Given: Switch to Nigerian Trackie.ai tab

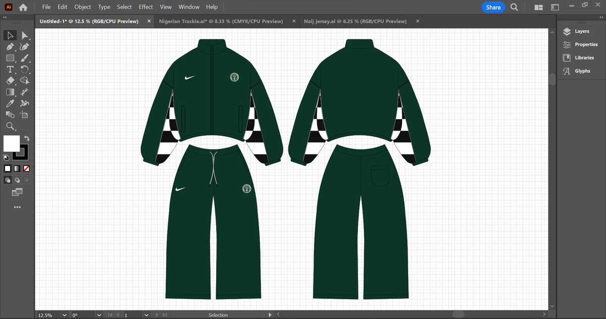Looking at the screenshot, I should click(221, 21).
